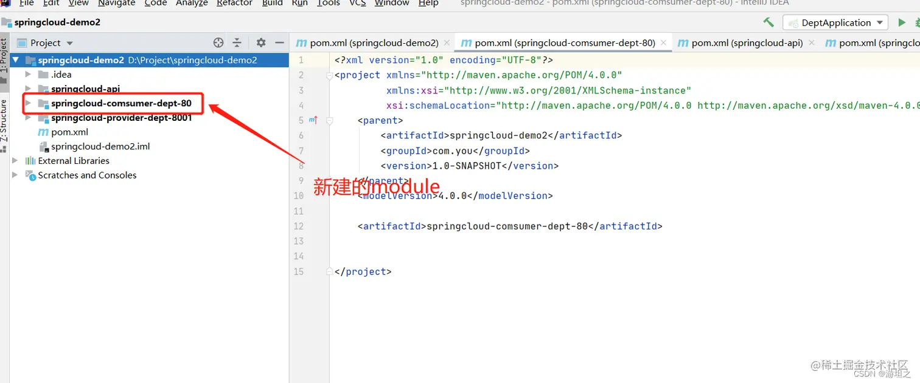Select the springcloud-demo2 root project row
Image resolution: width=920 pixels, height=383 pixels.
coord(149,60)
